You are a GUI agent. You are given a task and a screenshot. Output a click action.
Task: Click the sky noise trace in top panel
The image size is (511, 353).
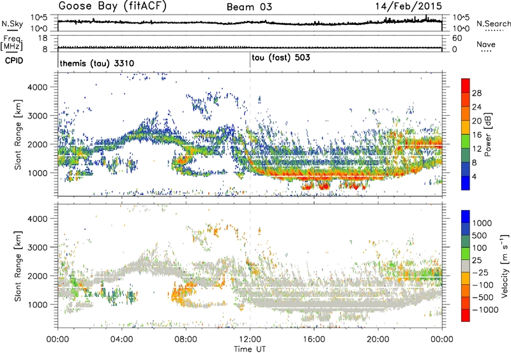250,22
